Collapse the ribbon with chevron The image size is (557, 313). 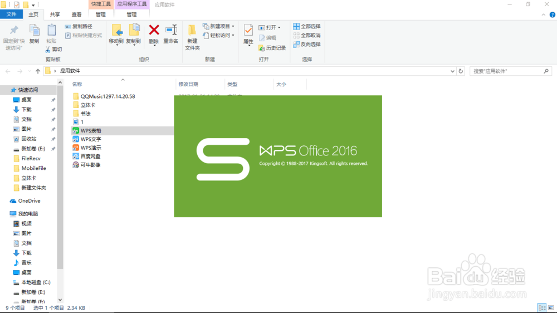point(543,14)
